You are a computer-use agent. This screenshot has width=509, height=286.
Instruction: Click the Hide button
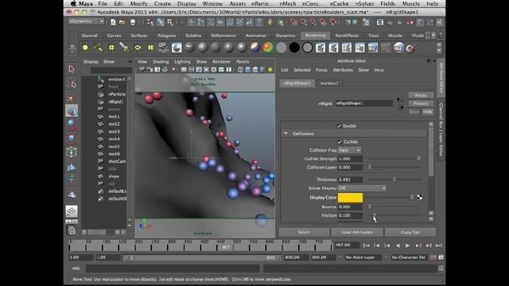tap(428, 111)
